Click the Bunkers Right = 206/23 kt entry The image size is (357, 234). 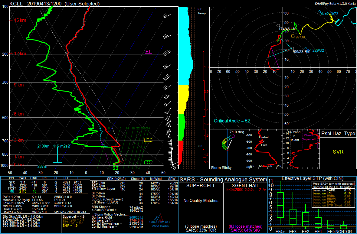pyautogui.click(x=117, y=218)
